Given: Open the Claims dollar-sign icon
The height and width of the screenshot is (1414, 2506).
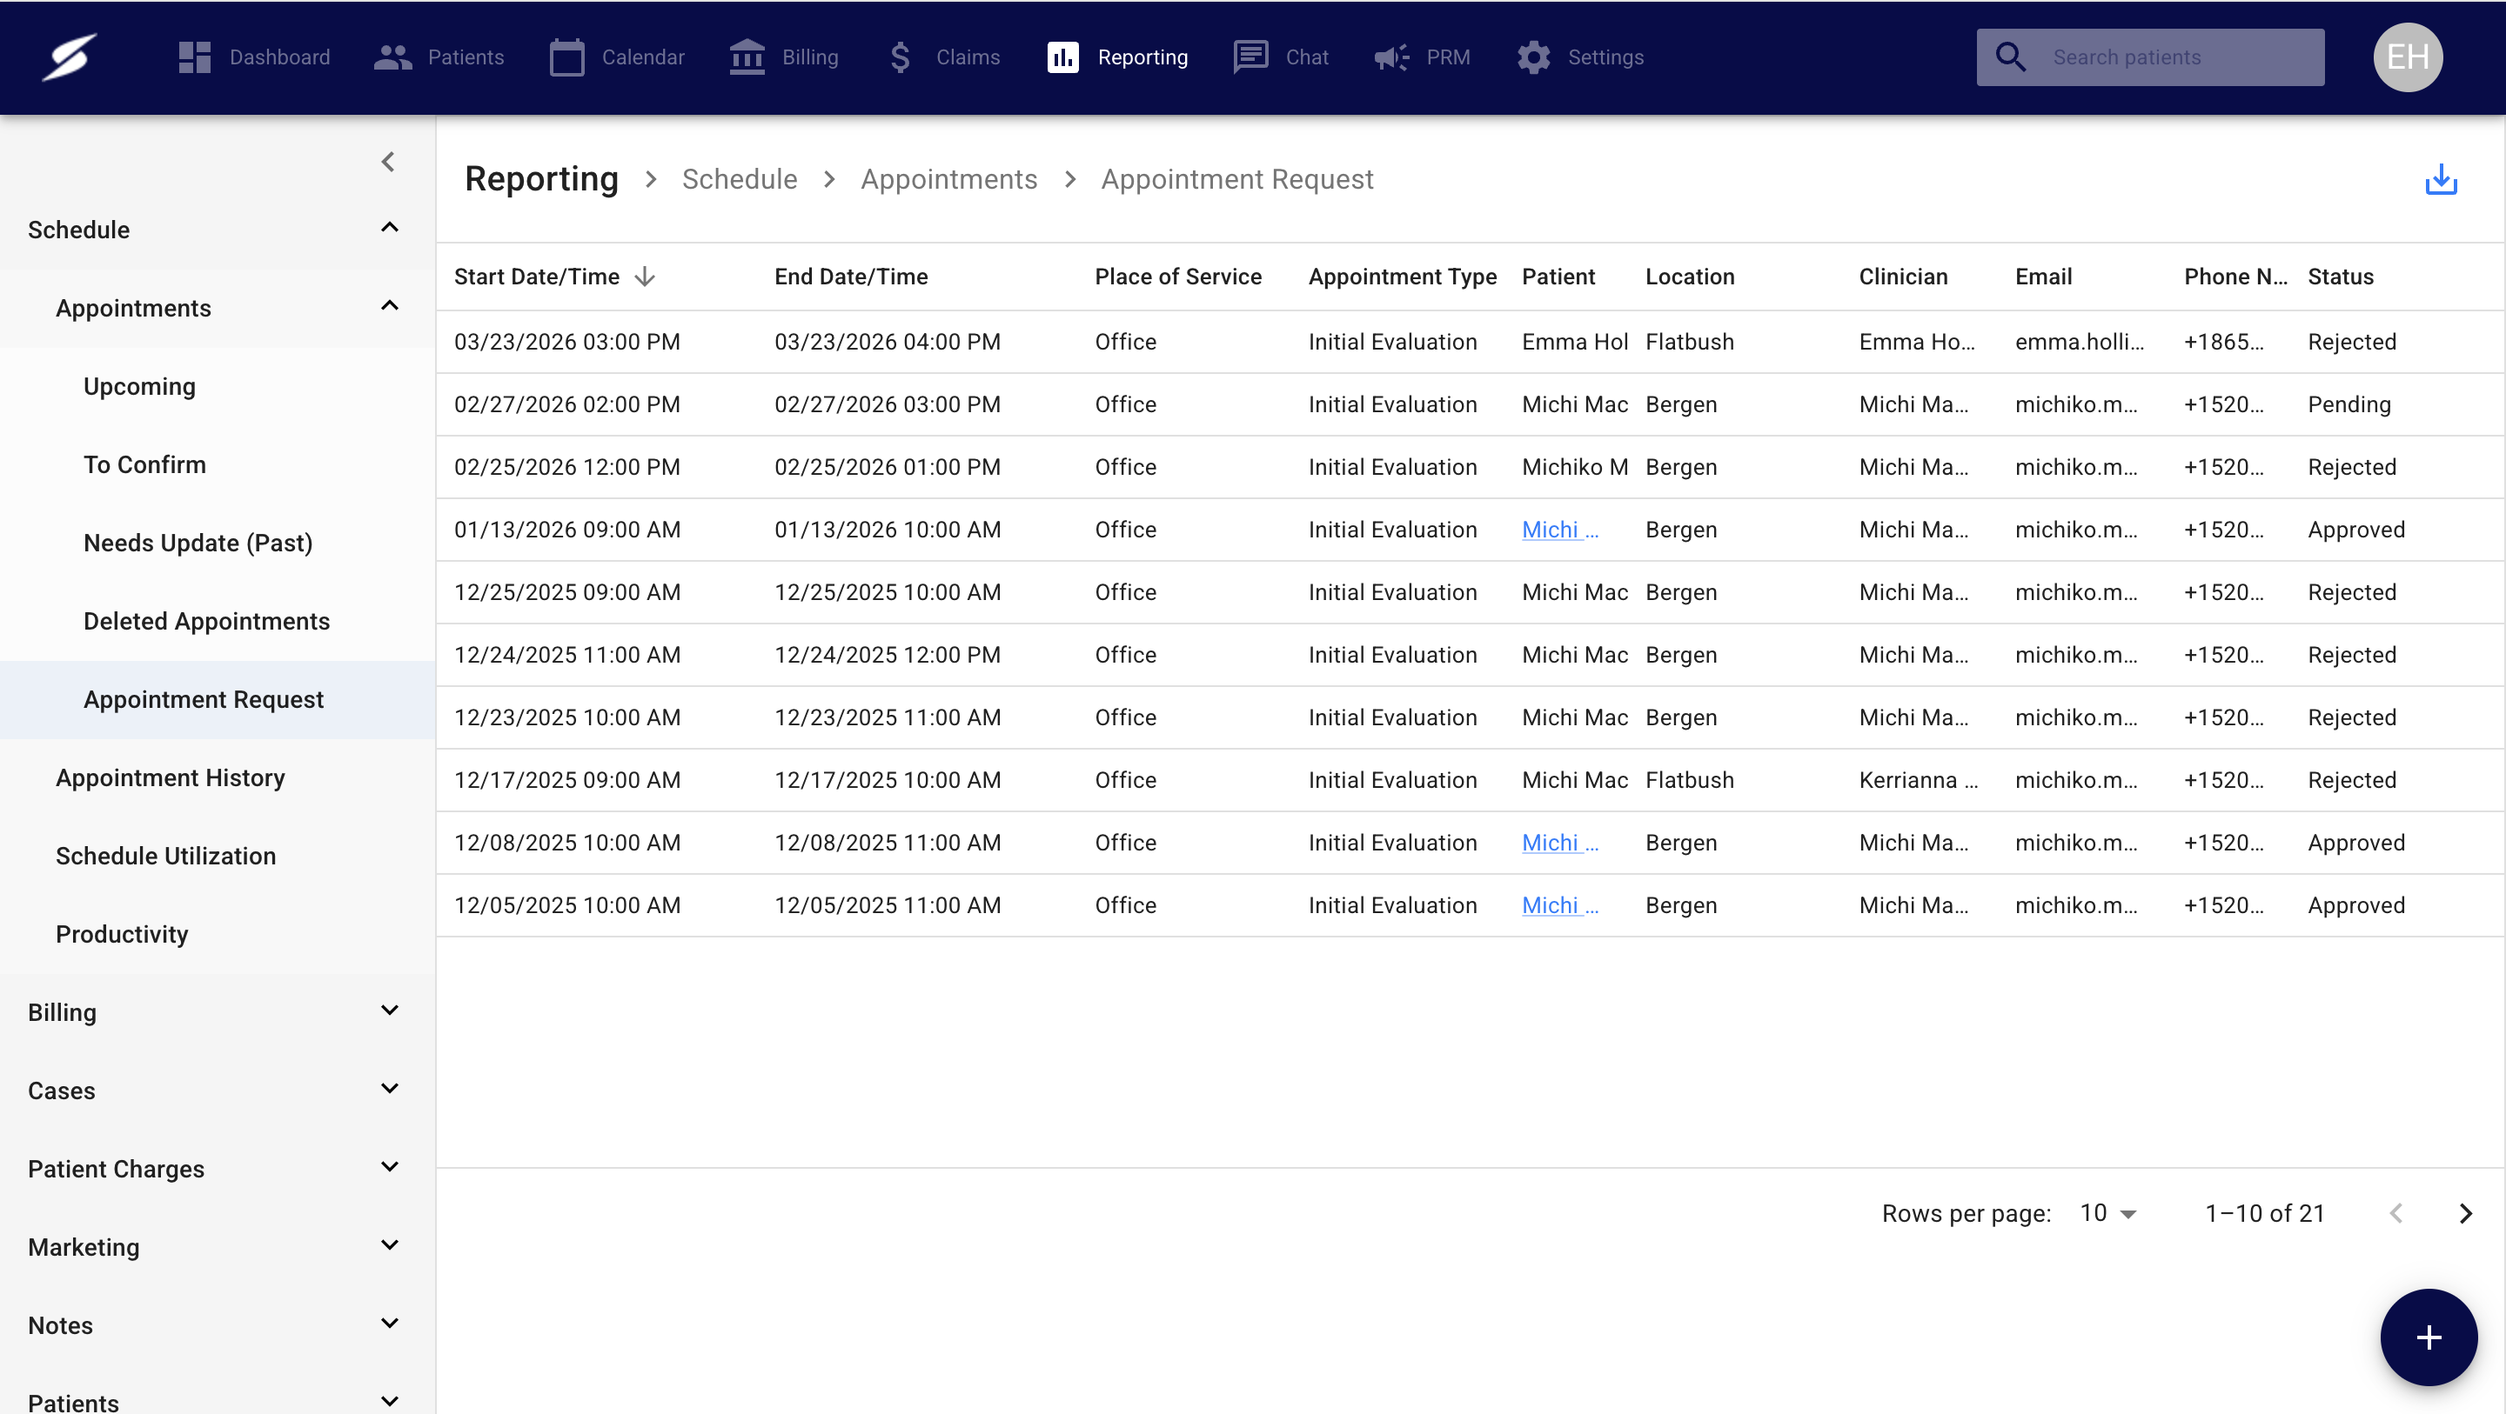Looking at the screenshot, I should [900, 57].
